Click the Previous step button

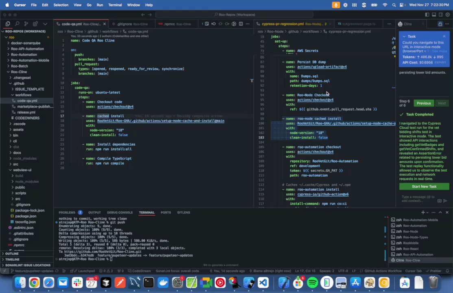(424, 103)
